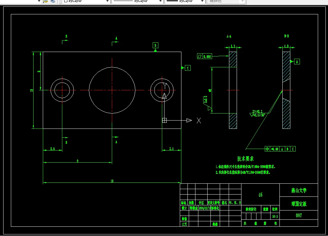The height and width of the screenshot is (236, 328).
Task: Click the 比例 header cell
Action: (x=275, y=209)
